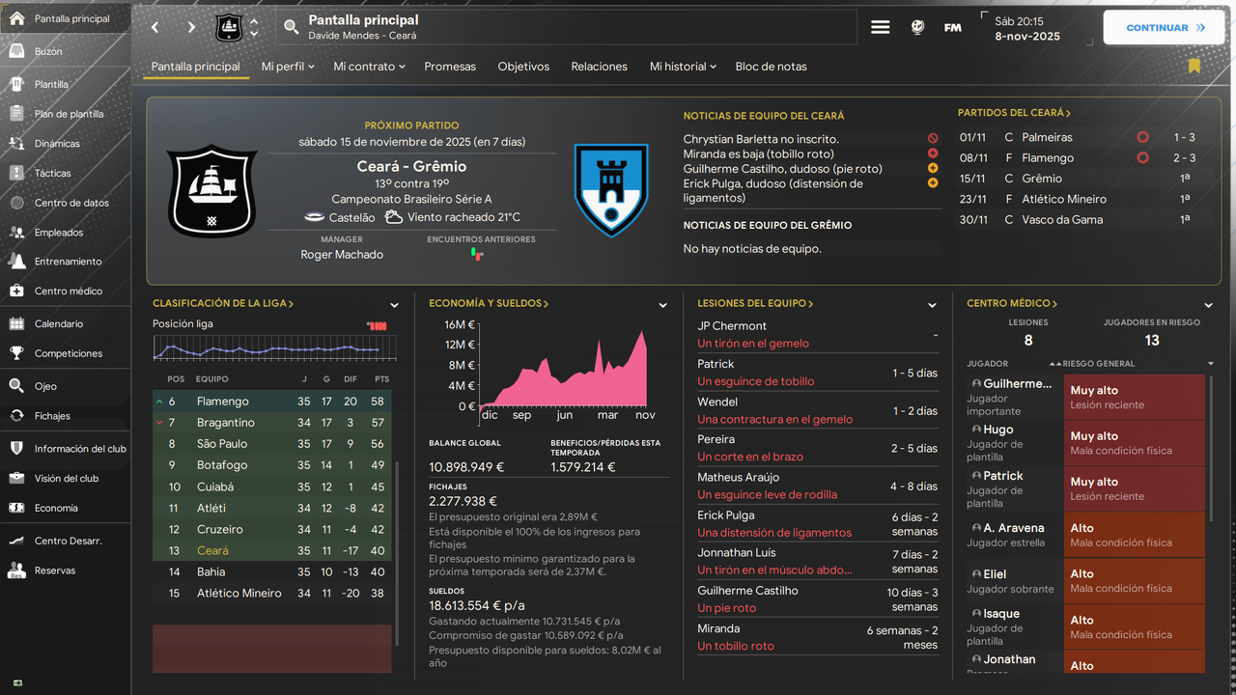Image resolution: width=1236 pixels, height=695 pixels.
Task: Select Ceará row in league table
Action: pos(272,550)
